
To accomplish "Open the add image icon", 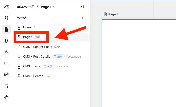I will click(6, 75).
